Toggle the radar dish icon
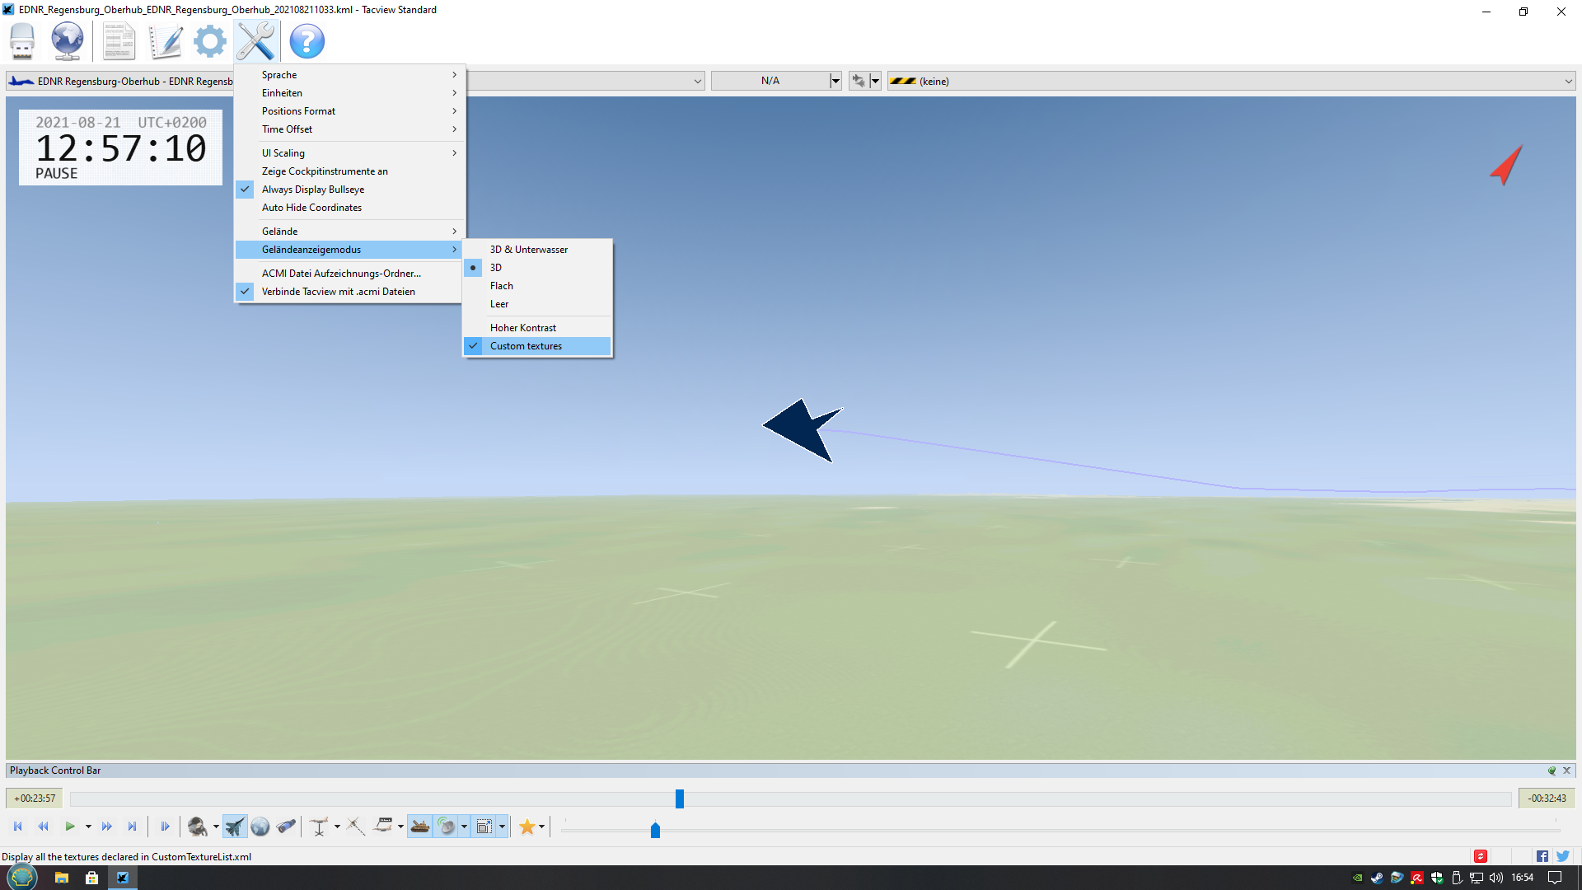 446,827
